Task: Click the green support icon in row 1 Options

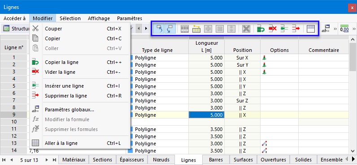Action: tap(264, 58)
